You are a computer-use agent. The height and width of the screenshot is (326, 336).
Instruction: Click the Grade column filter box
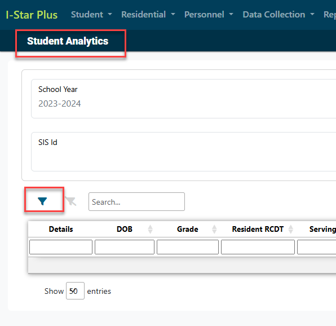(x=188, y=247)
